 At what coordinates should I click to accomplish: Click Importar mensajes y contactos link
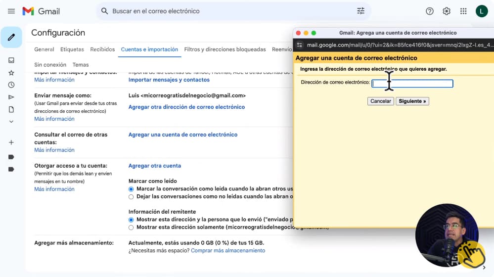click(169, 80)
